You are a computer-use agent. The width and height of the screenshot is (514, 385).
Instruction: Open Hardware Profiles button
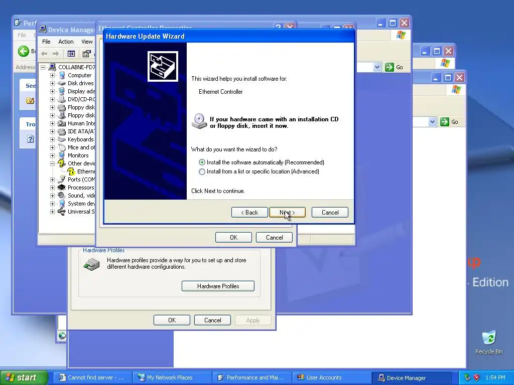click(x=218, y=286)
